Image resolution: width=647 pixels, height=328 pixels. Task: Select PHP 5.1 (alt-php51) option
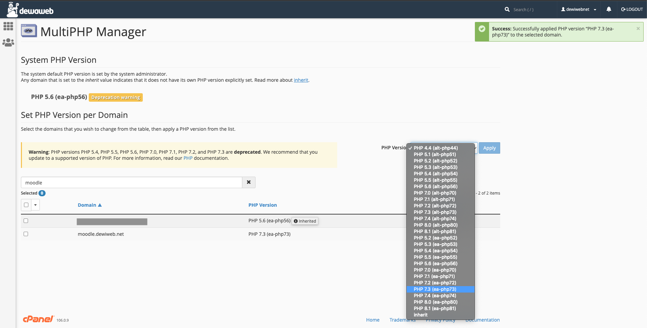coord(440,154)
